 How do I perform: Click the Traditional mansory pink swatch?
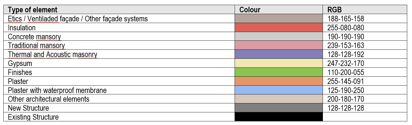click(279, 45)
